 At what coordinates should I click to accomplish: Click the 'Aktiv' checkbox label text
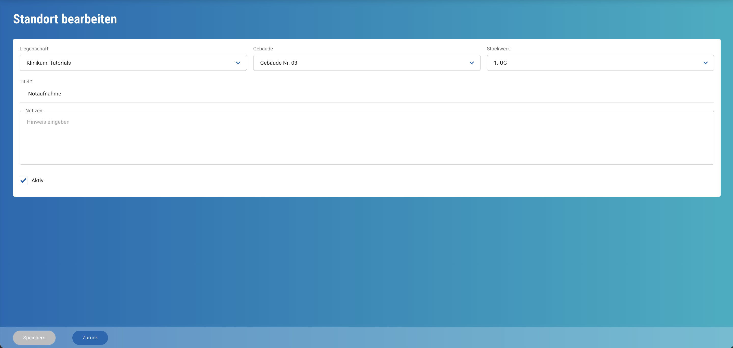click(x=37, y=180)
